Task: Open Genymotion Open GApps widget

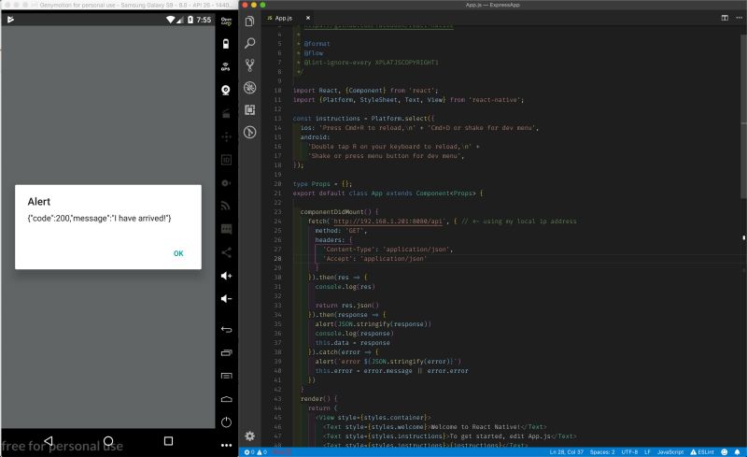Action: 226,21
